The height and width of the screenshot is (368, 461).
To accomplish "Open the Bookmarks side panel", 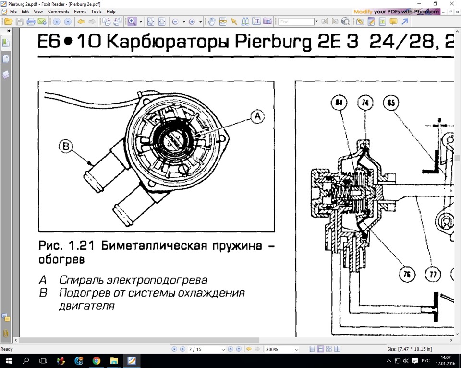I will (6, 43).
